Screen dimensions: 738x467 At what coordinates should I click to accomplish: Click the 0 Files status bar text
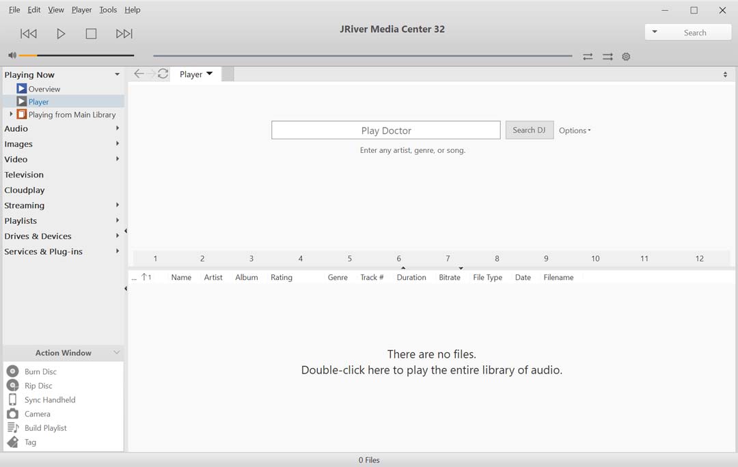tap(369, 460)
